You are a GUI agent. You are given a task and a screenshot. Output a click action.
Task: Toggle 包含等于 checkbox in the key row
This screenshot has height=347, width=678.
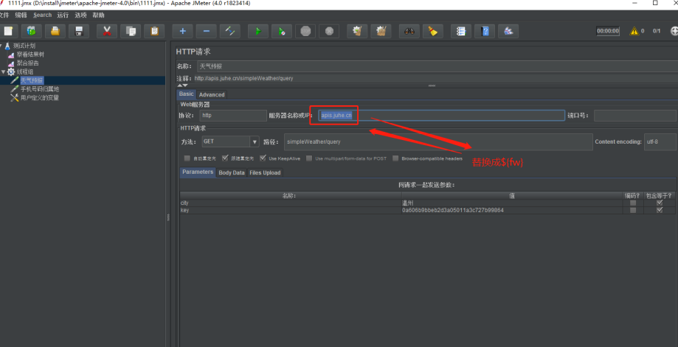coord(660,210)
